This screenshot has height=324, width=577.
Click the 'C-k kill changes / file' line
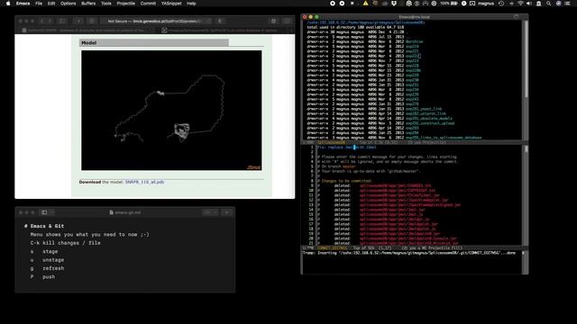point(65,243)
